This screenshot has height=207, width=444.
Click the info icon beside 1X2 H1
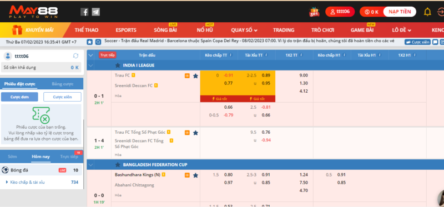point(415,55)
